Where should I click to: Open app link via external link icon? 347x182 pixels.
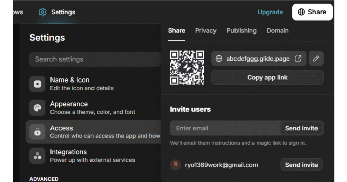pyautogui.click(x=298, y=59)
